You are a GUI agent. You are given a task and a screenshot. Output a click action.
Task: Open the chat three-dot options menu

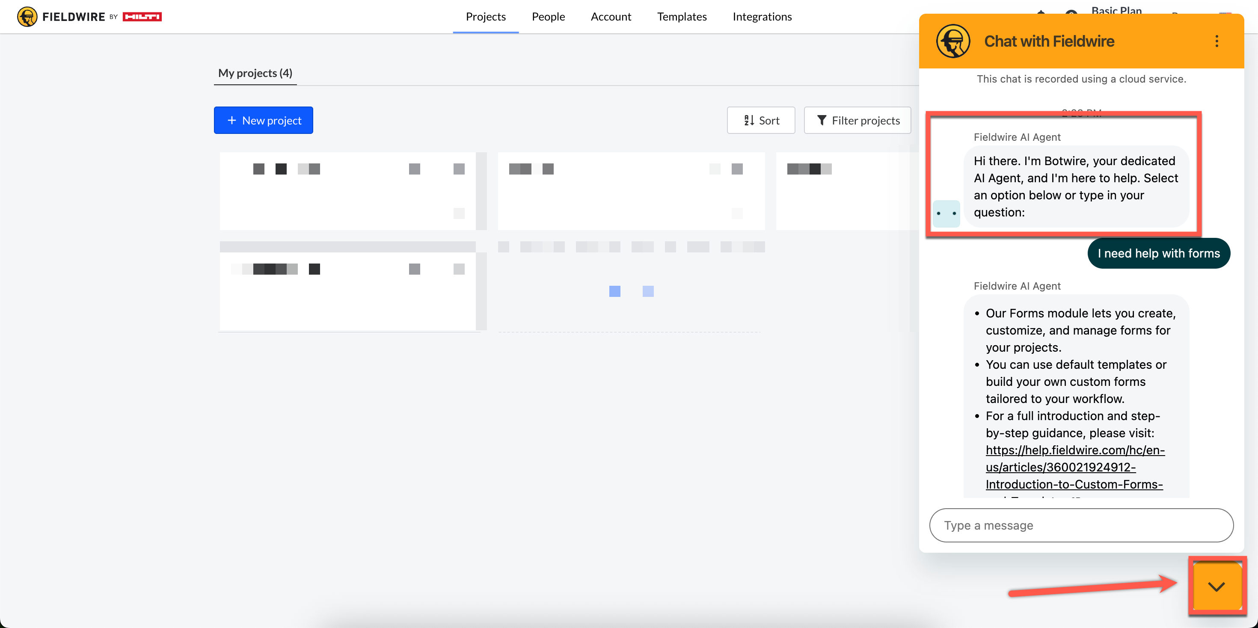[x=1216, y=41]
